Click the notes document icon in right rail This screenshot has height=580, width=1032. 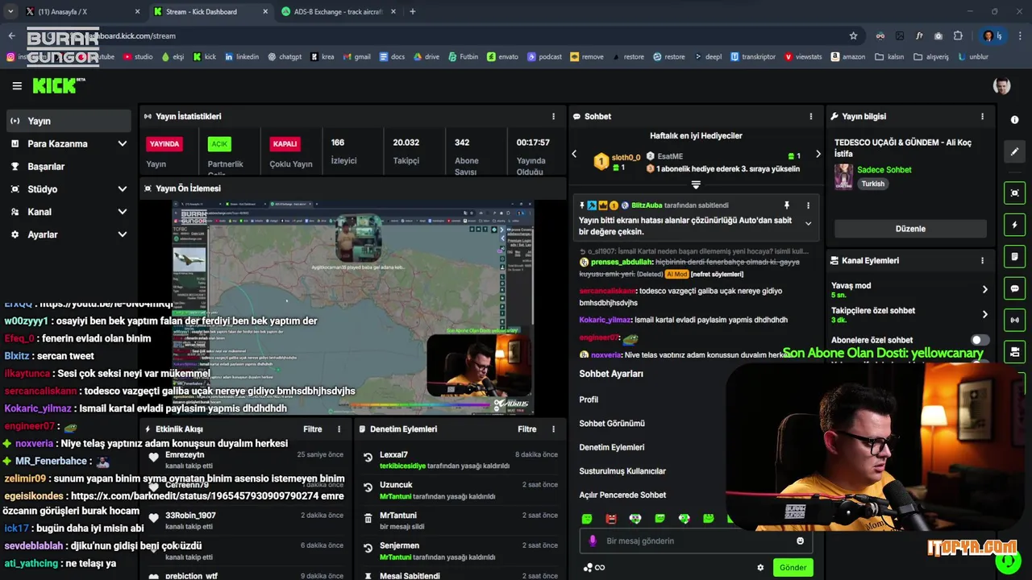(x=1014, y=257)
